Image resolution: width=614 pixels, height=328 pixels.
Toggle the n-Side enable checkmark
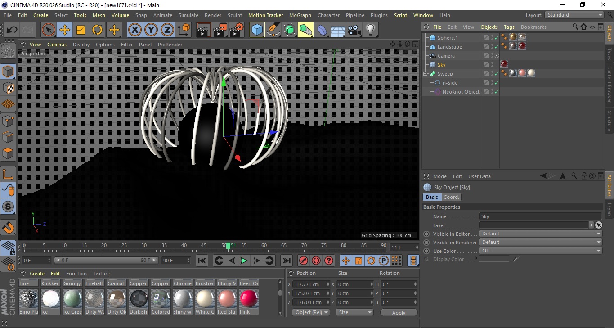(497, 83)
